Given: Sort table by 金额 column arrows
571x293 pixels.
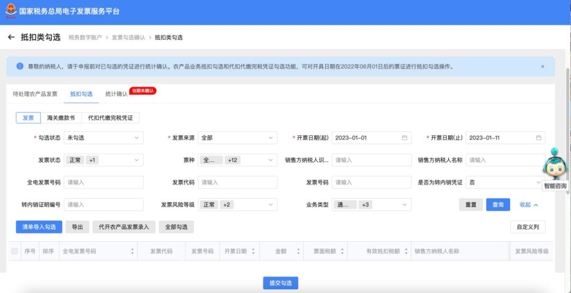Looking at the screenshot, I should 298,251.
